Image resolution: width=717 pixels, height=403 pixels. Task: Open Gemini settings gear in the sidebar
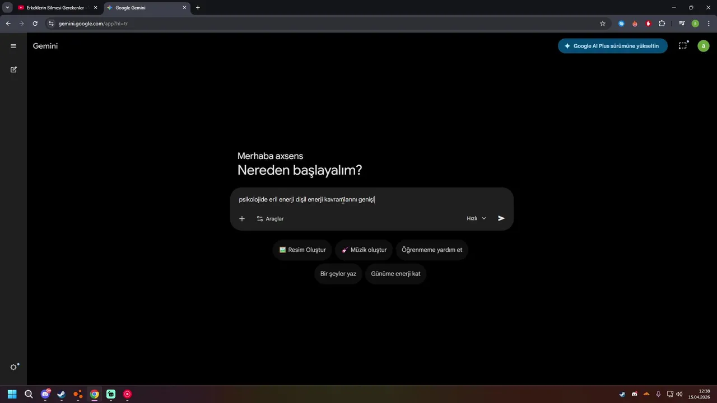14,367
